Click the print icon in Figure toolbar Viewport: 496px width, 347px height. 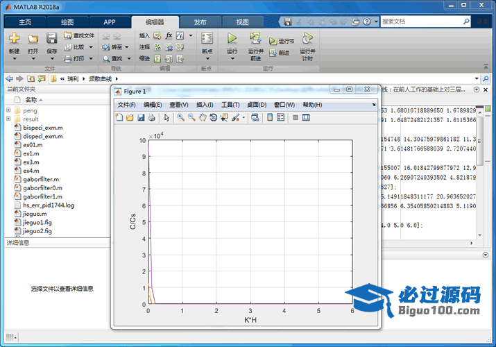151,117
